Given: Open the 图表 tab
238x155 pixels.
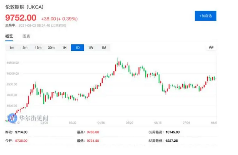Looking at the screenshot, I should pos(26,36).
